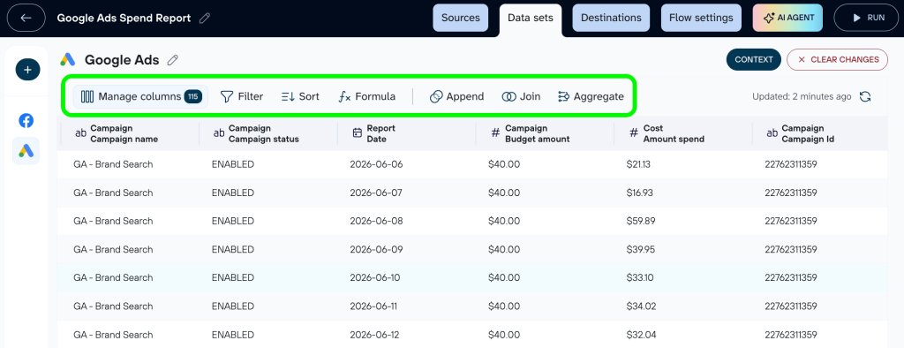The width and height of the screenshot is (904, 348).
Task: Click the back arrow button
Action: pyautogui.click(x=26, y=18)
